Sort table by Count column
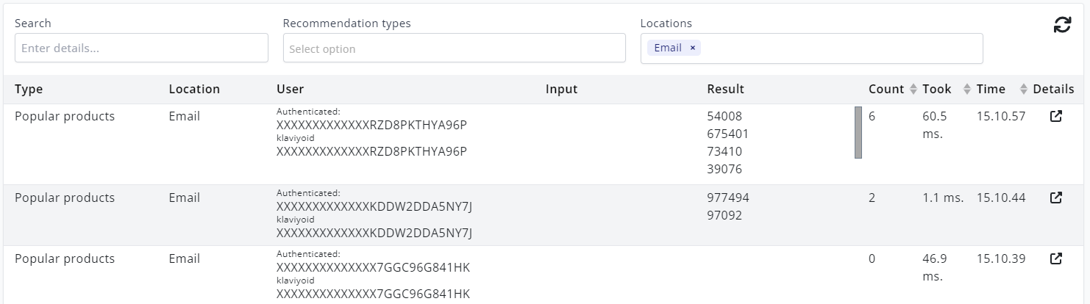Viewport: 1090px width, 304px height. point(913,89)
